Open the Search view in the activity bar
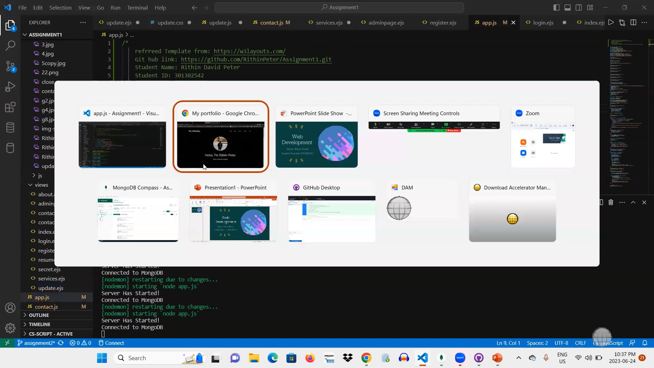The image size is (654, 368). click(x=10, y=45)
